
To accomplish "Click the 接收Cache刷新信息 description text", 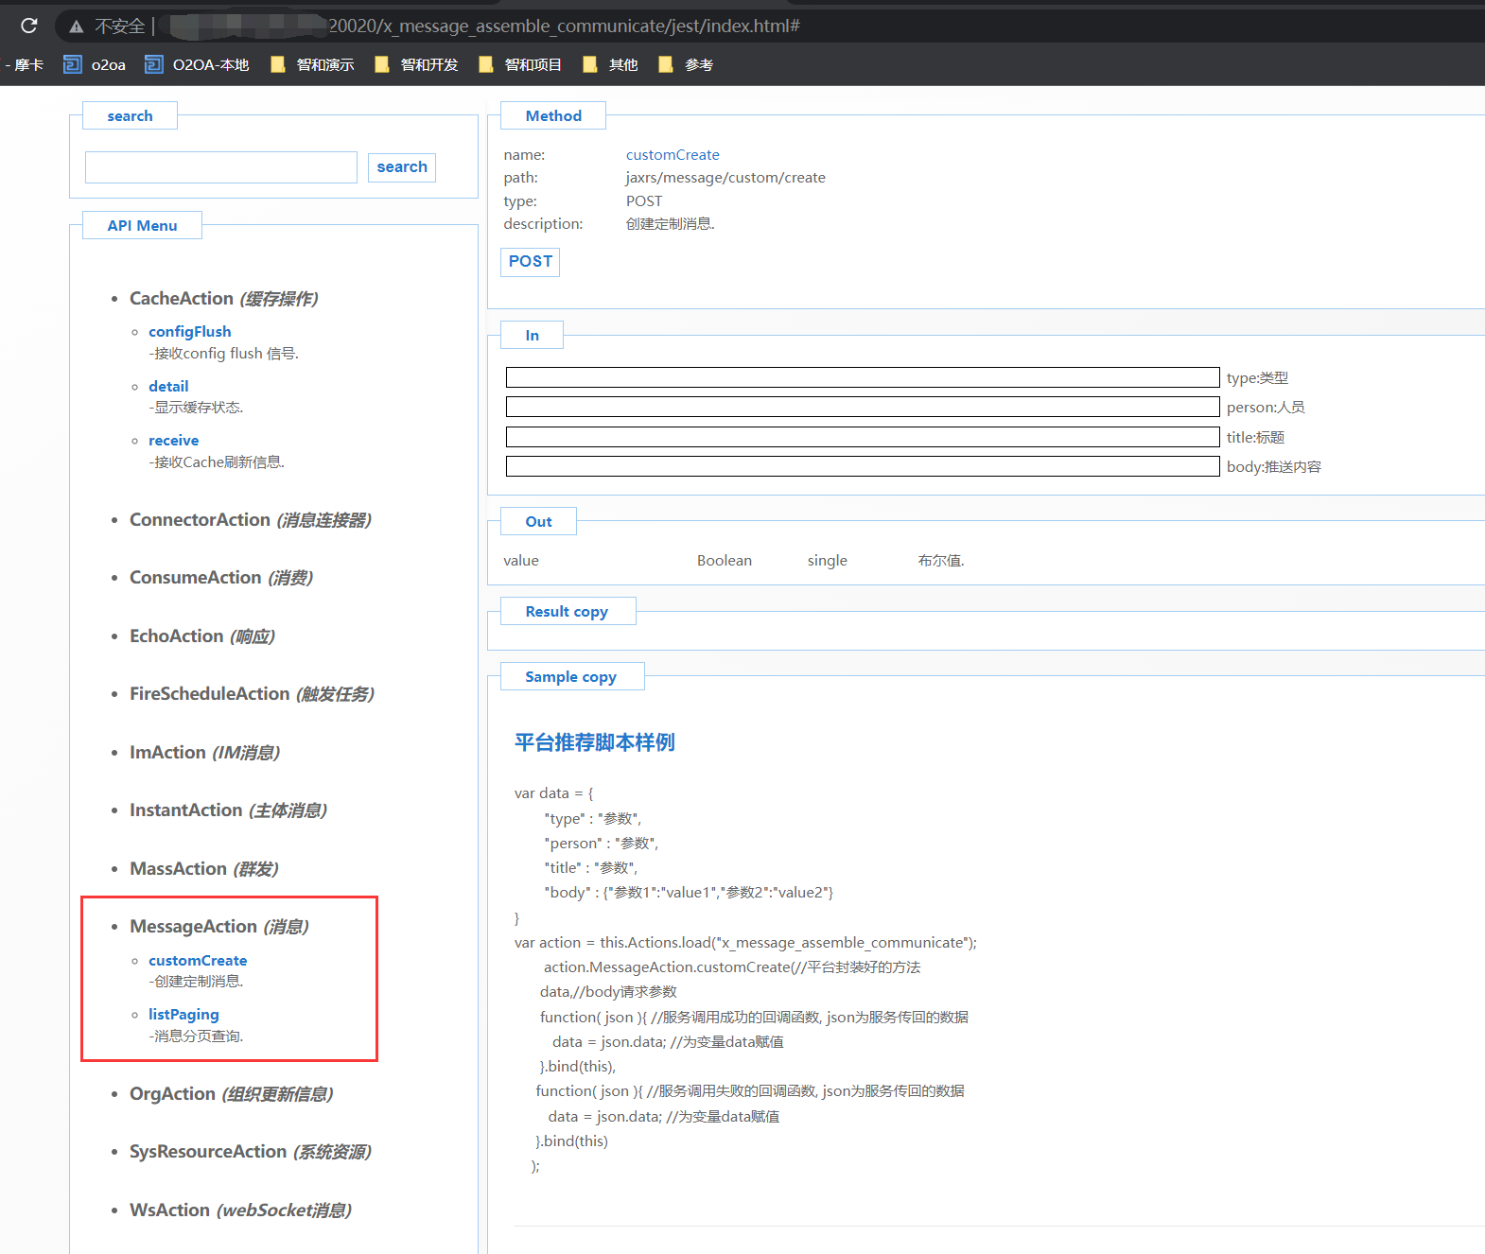I will [x=217, y=462].
